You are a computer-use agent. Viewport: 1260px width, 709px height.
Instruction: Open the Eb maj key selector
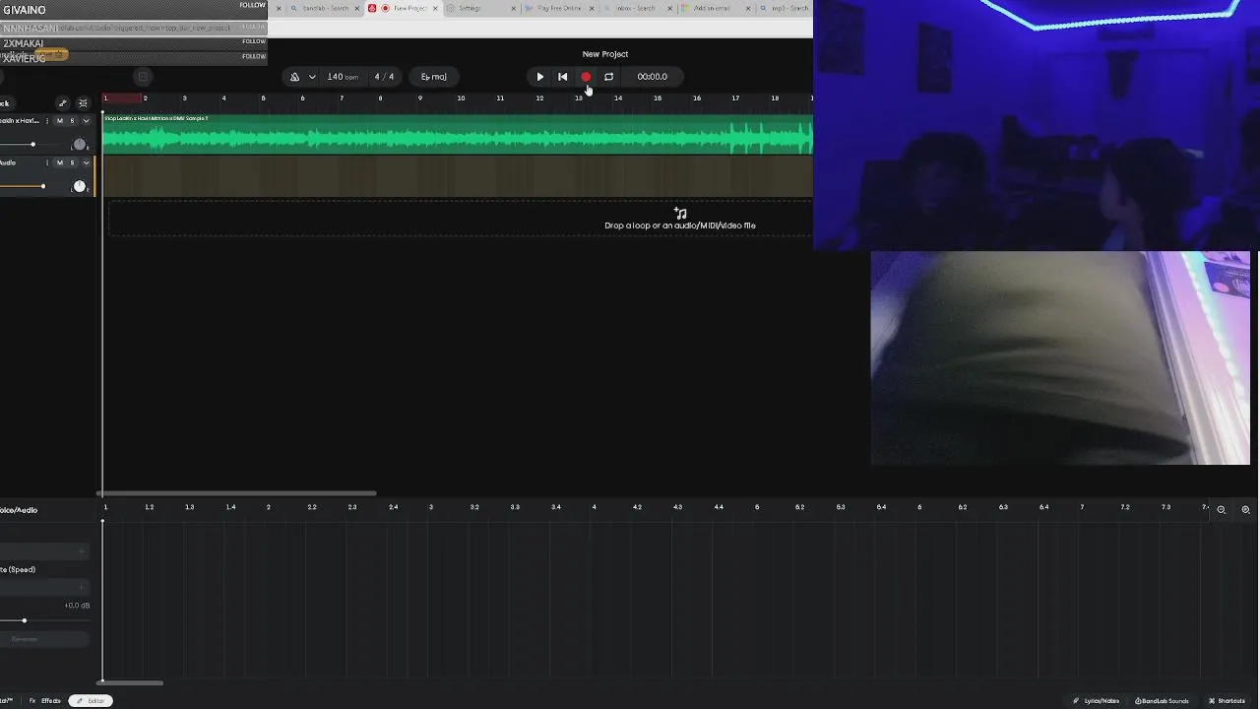click(433, 77)
